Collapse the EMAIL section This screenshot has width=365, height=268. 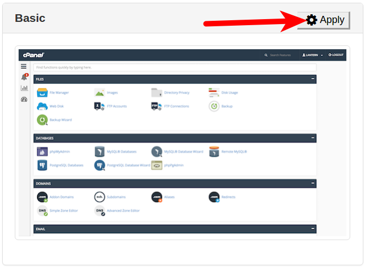tap(312, 229)
